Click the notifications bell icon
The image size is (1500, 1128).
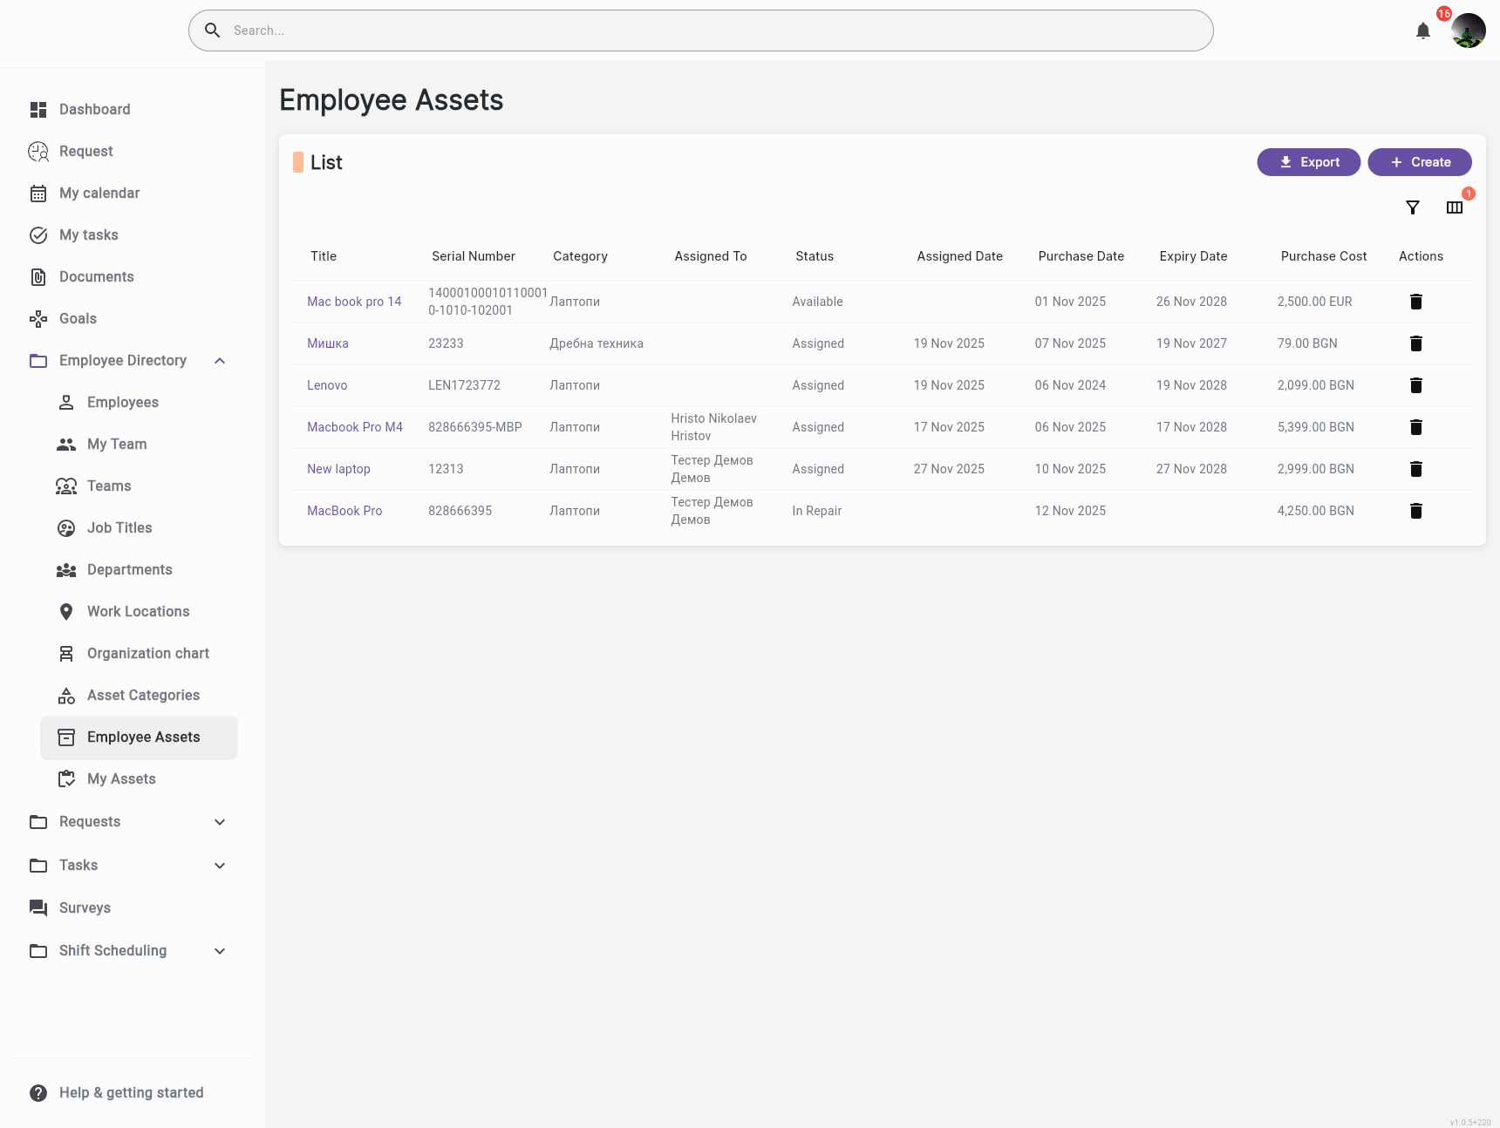(1422, 31)
